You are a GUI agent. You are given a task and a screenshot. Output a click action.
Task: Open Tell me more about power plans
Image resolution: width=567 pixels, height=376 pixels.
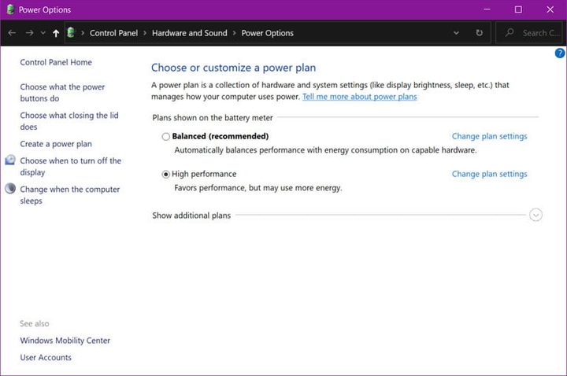pos(359,97)
